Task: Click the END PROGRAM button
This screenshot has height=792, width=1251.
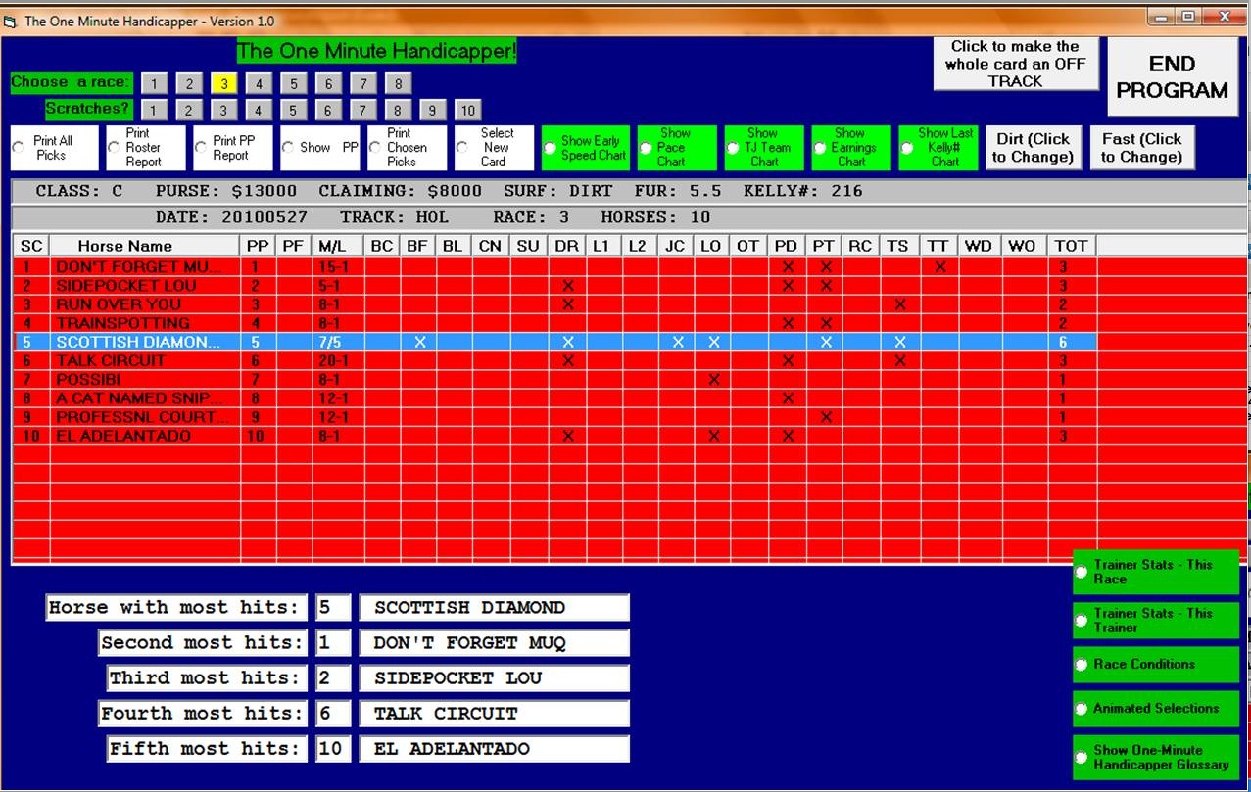Action: [1172, 77]
